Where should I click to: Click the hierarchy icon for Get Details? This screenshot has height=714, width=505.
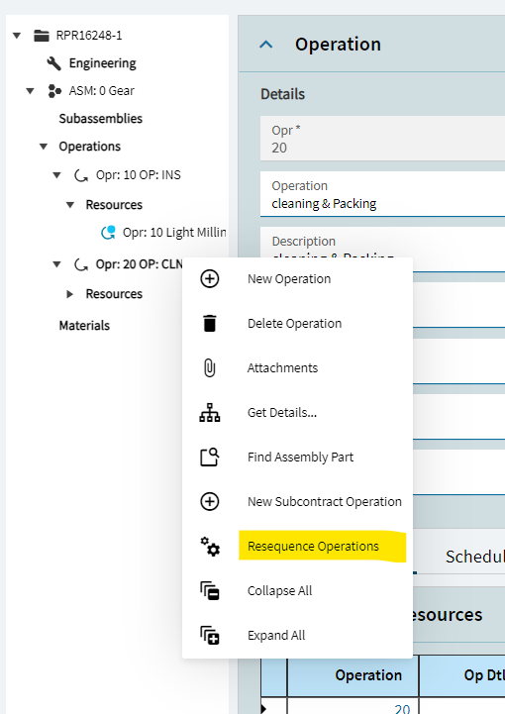[210, 413]
